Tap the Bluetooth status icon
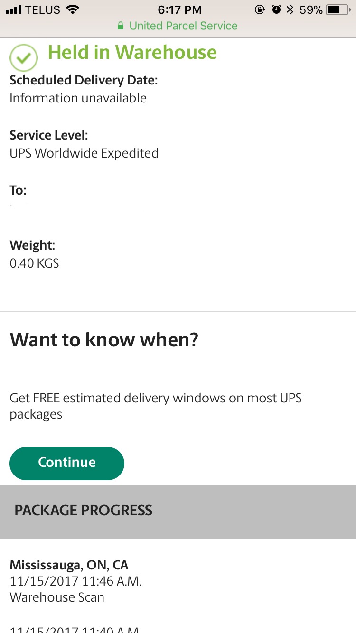This screenshot has height=633, width=356. coord(290,9)
